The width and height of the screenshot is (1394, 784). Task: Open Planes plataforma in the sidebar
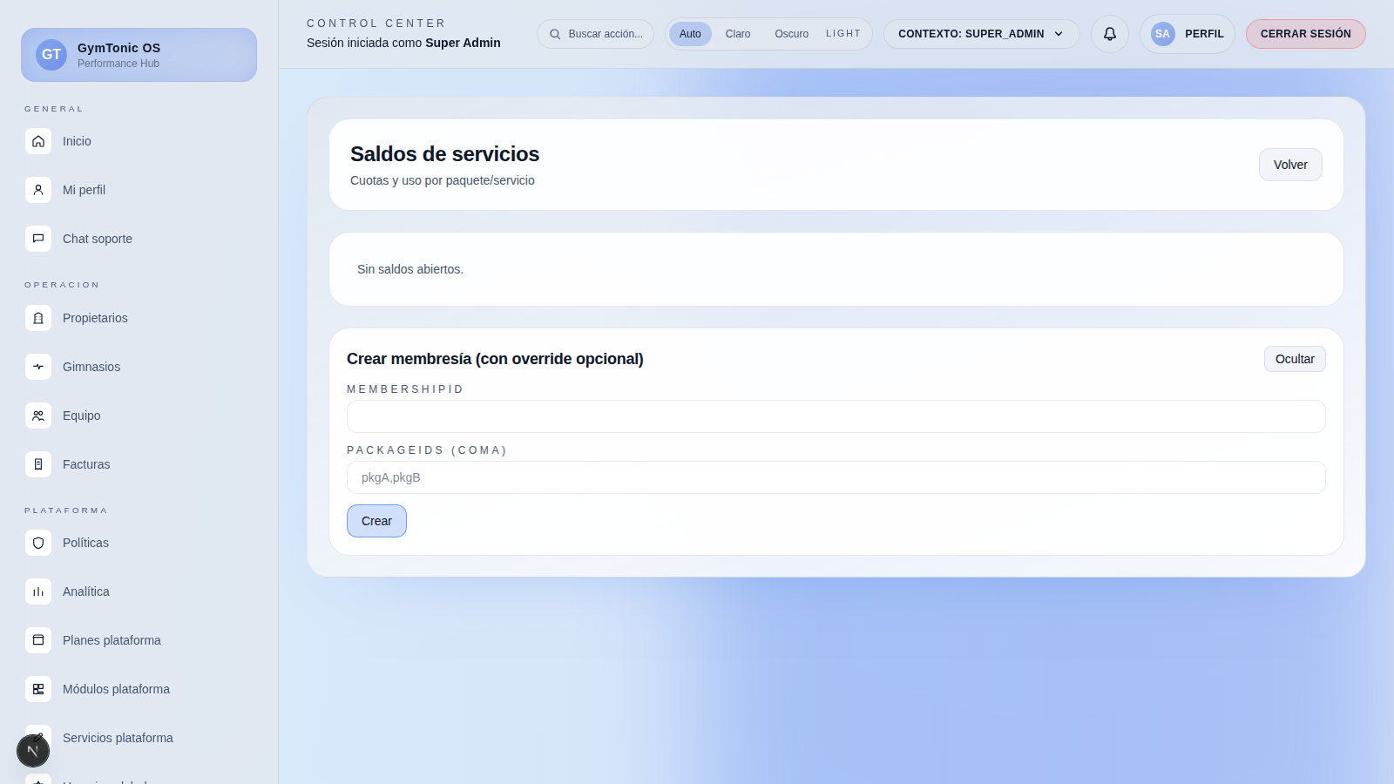pyautogui.click(x=112, y=640)
